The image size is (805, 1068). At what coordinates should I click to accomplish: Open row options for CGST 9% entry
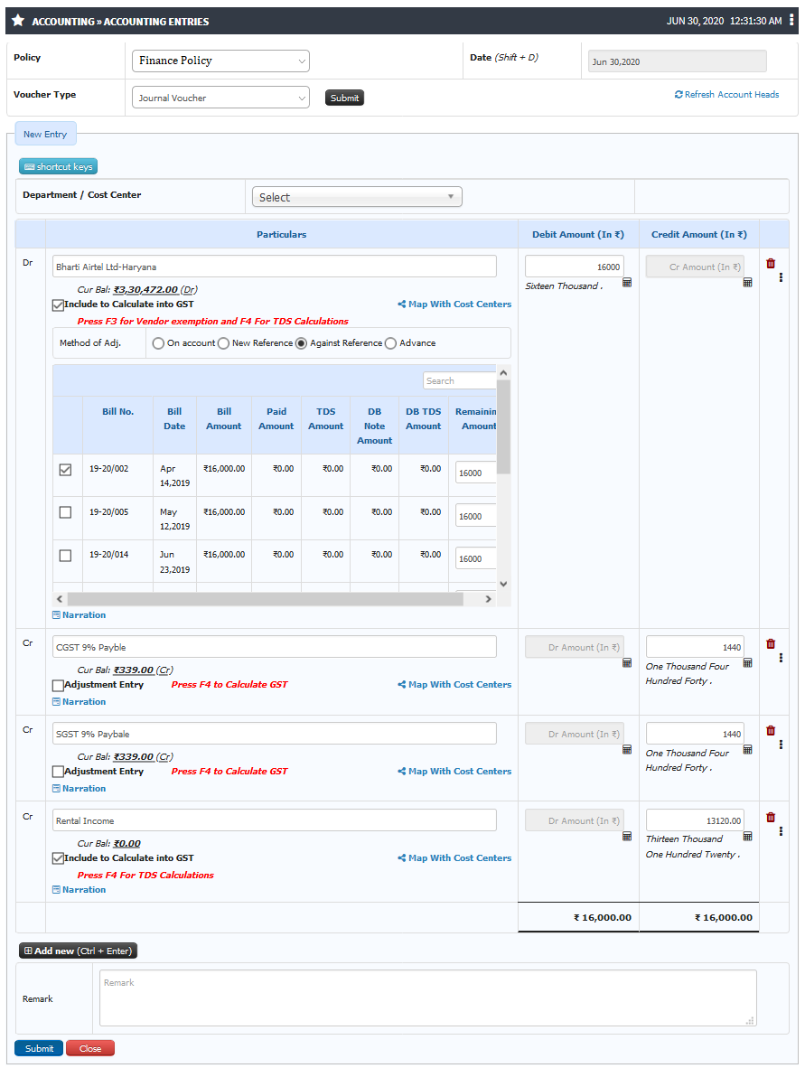(x=781, y=658)
